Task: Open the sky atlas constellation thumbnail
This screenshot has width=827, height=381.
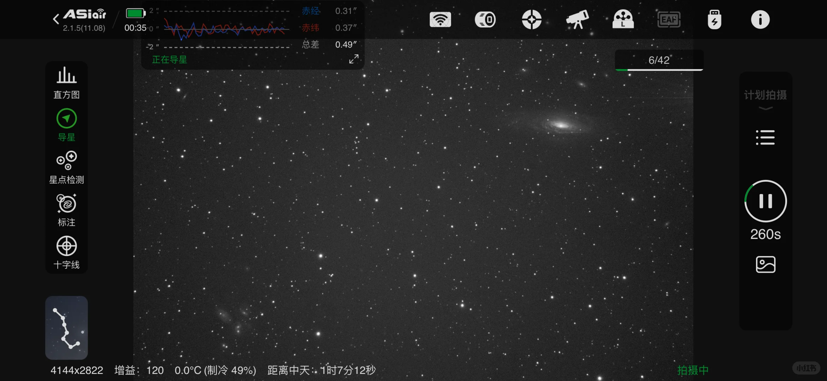Action: tap(66, 327)
